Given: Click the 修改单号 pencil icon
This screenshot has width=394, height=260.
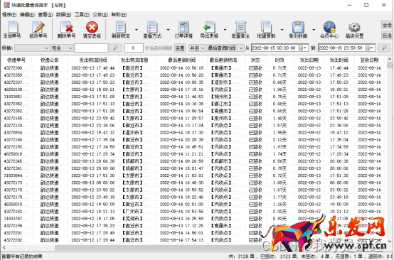Looking at the screenshot, I should point(38,27).
